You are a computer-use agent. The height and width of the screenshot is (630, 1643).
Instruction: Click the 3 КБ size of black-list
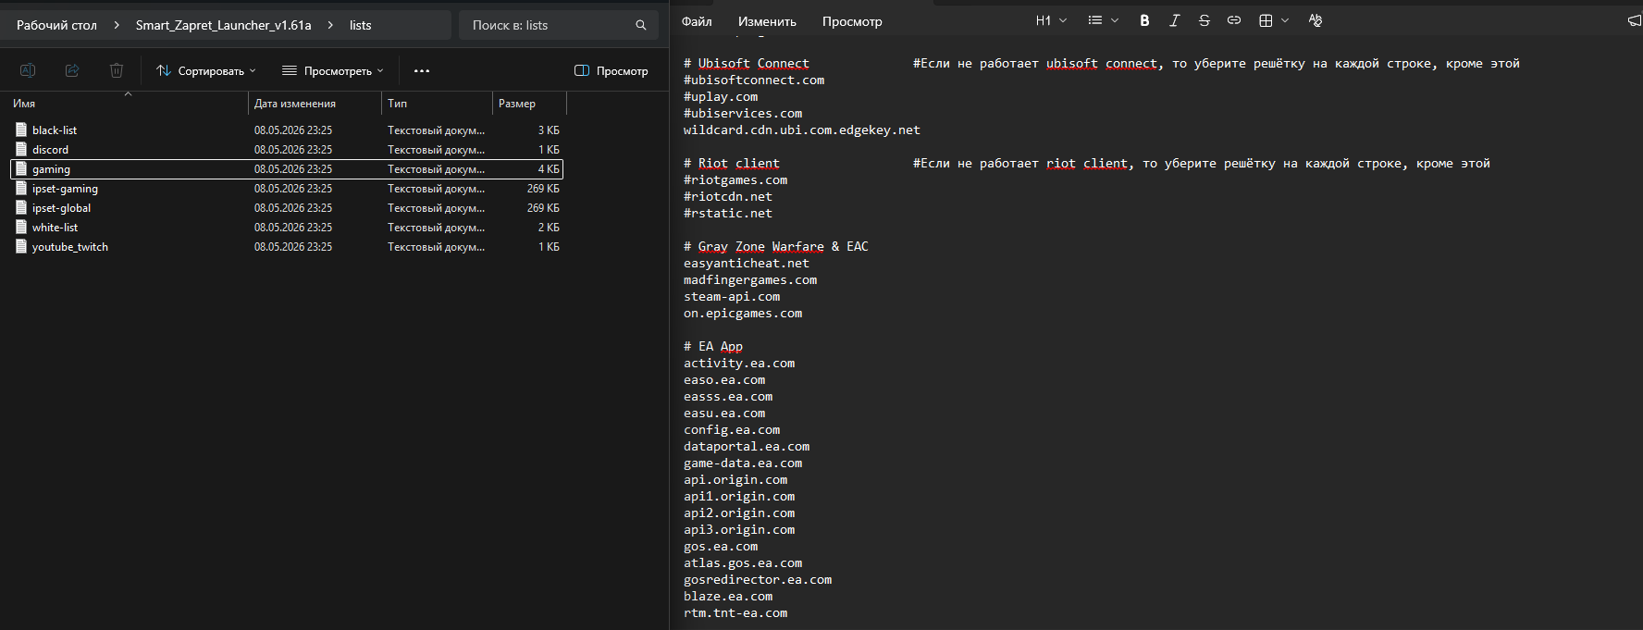[549, 130]
